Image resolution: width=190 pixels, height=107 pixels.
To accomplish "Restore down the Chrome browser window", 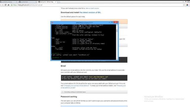I will (x=186, y=2).
